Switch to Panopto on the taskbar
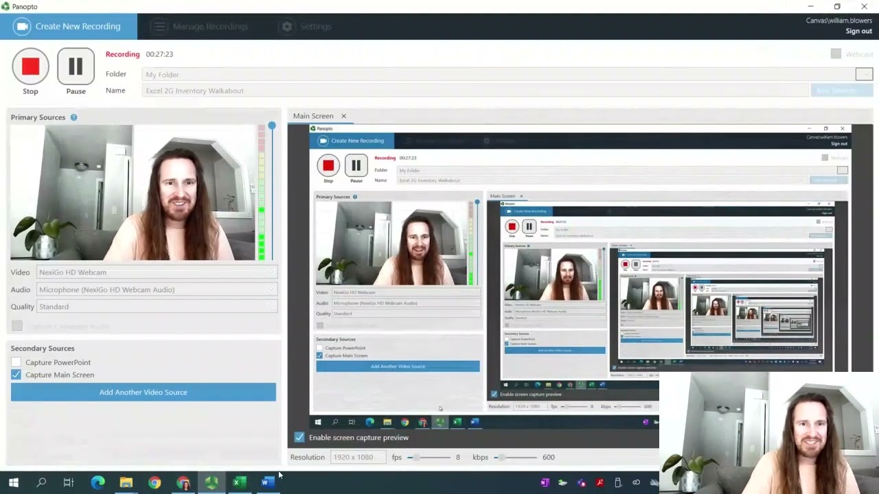Viewport: 879px width, 494px height. (212, 482)
